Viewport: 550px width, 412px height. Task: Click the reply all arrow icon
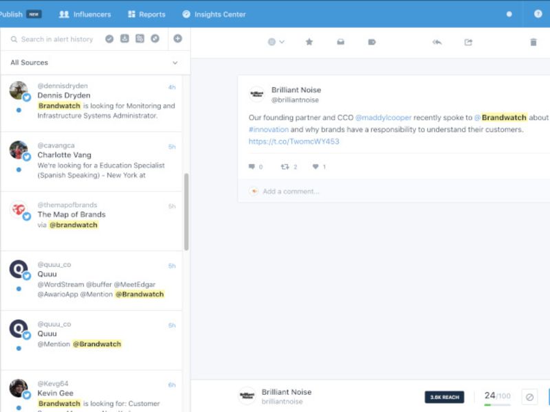coord(437,42)
